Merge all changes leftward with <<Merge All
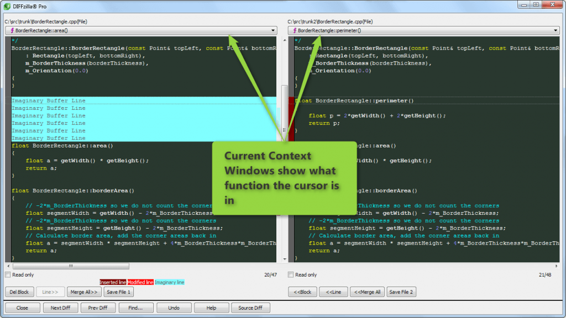Viewport: 566px width, 318px height. (367, 291)
